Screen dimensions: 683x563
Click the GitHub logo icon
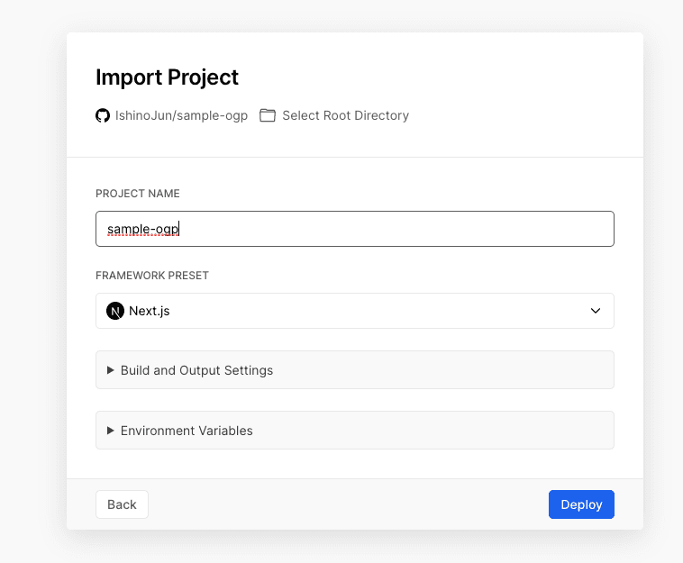(103, 115)
